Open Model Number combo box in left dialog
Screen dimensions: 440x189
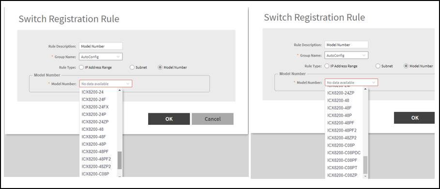coord(106,83)
